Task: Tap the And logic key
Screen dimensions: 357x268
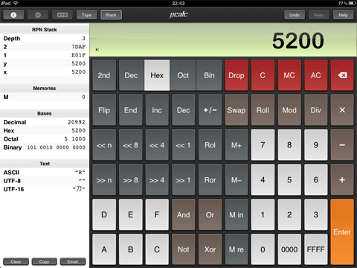Action: 184,214
